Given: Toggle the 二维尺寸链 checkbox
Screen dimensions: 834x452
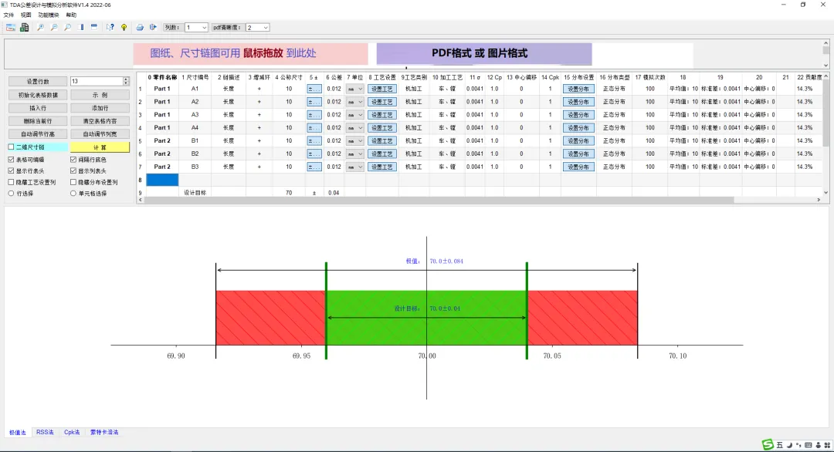Looking at the screenshot, I should coord(11,147).
